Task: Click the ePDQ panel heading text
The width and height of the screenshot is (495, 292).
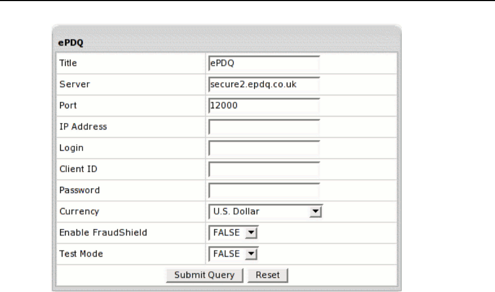Action: coord(70,43)
